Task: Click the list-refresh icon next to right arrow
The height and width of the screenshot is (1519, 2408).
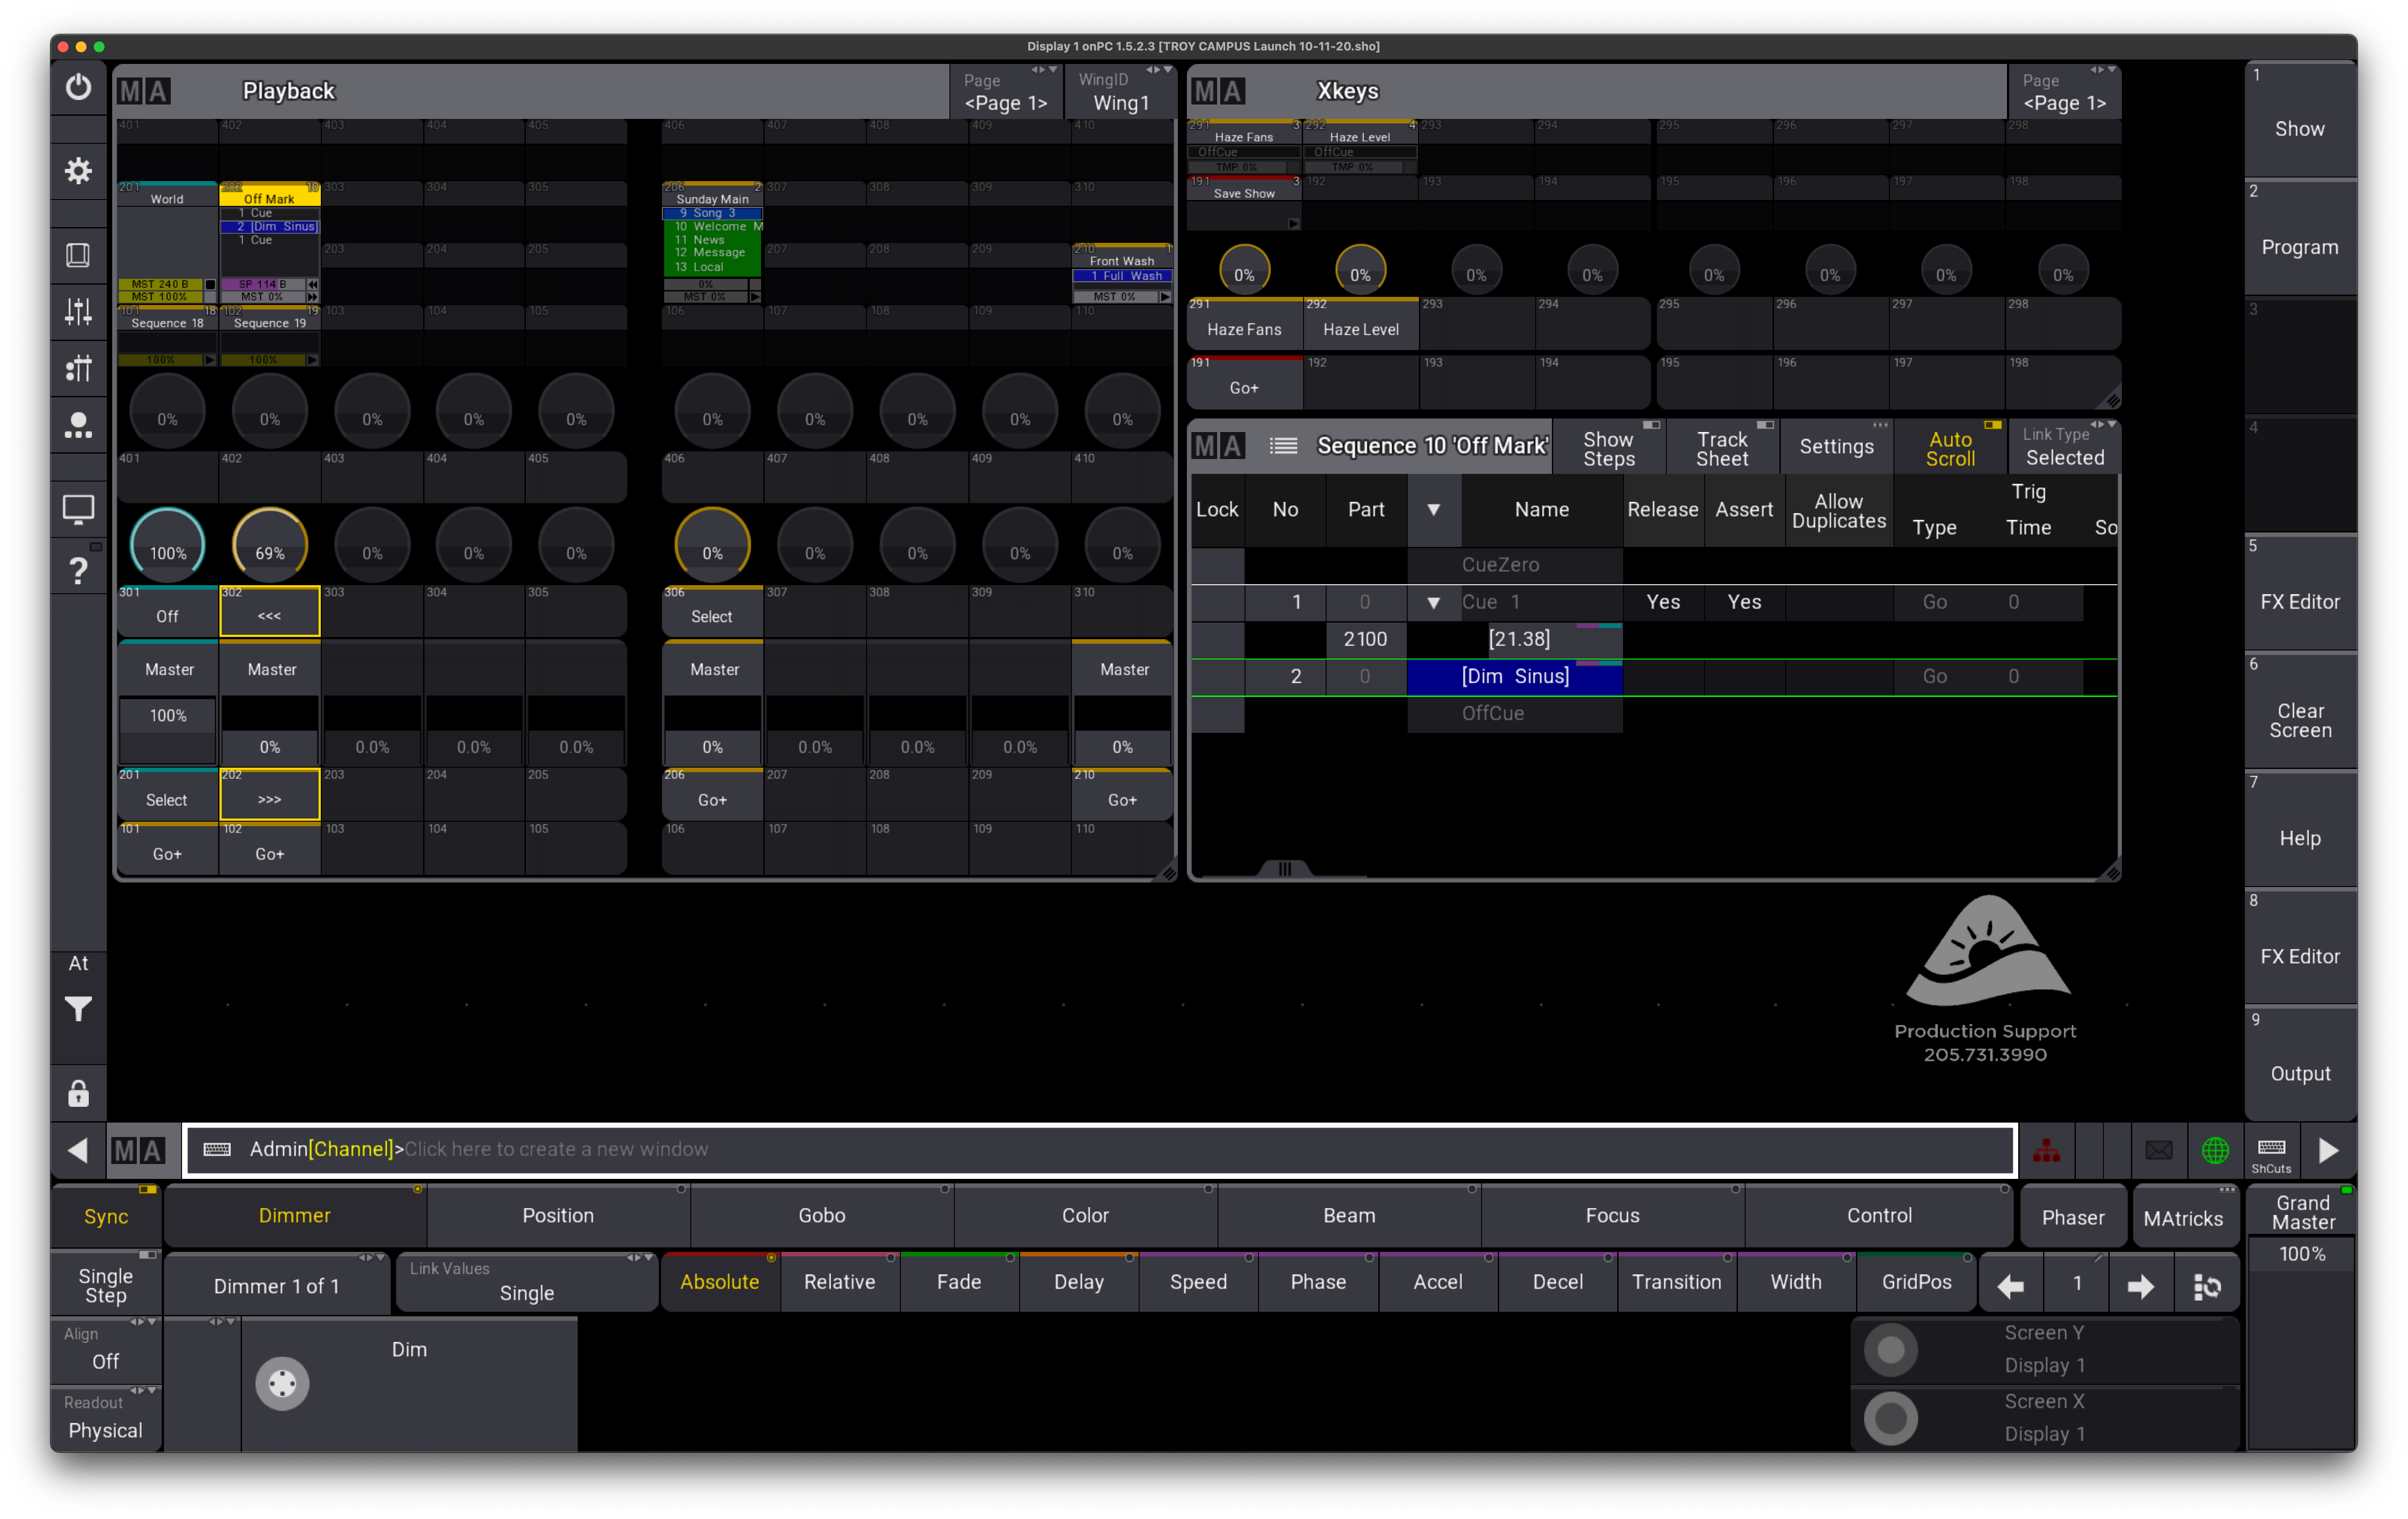Action: click(2207, 1286)
